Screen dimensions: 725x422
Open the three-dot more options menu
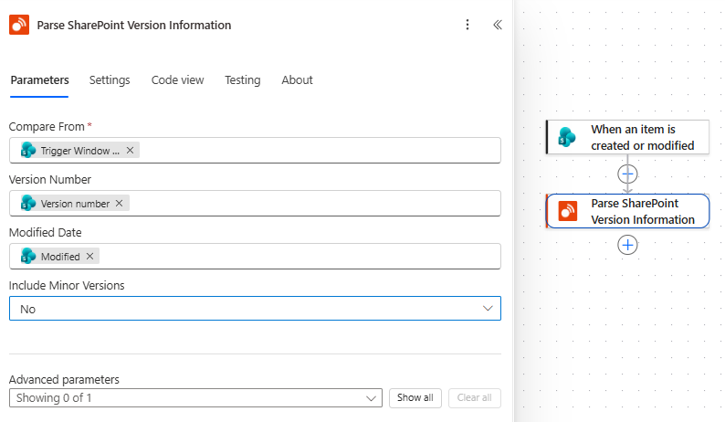click(468, 25)
